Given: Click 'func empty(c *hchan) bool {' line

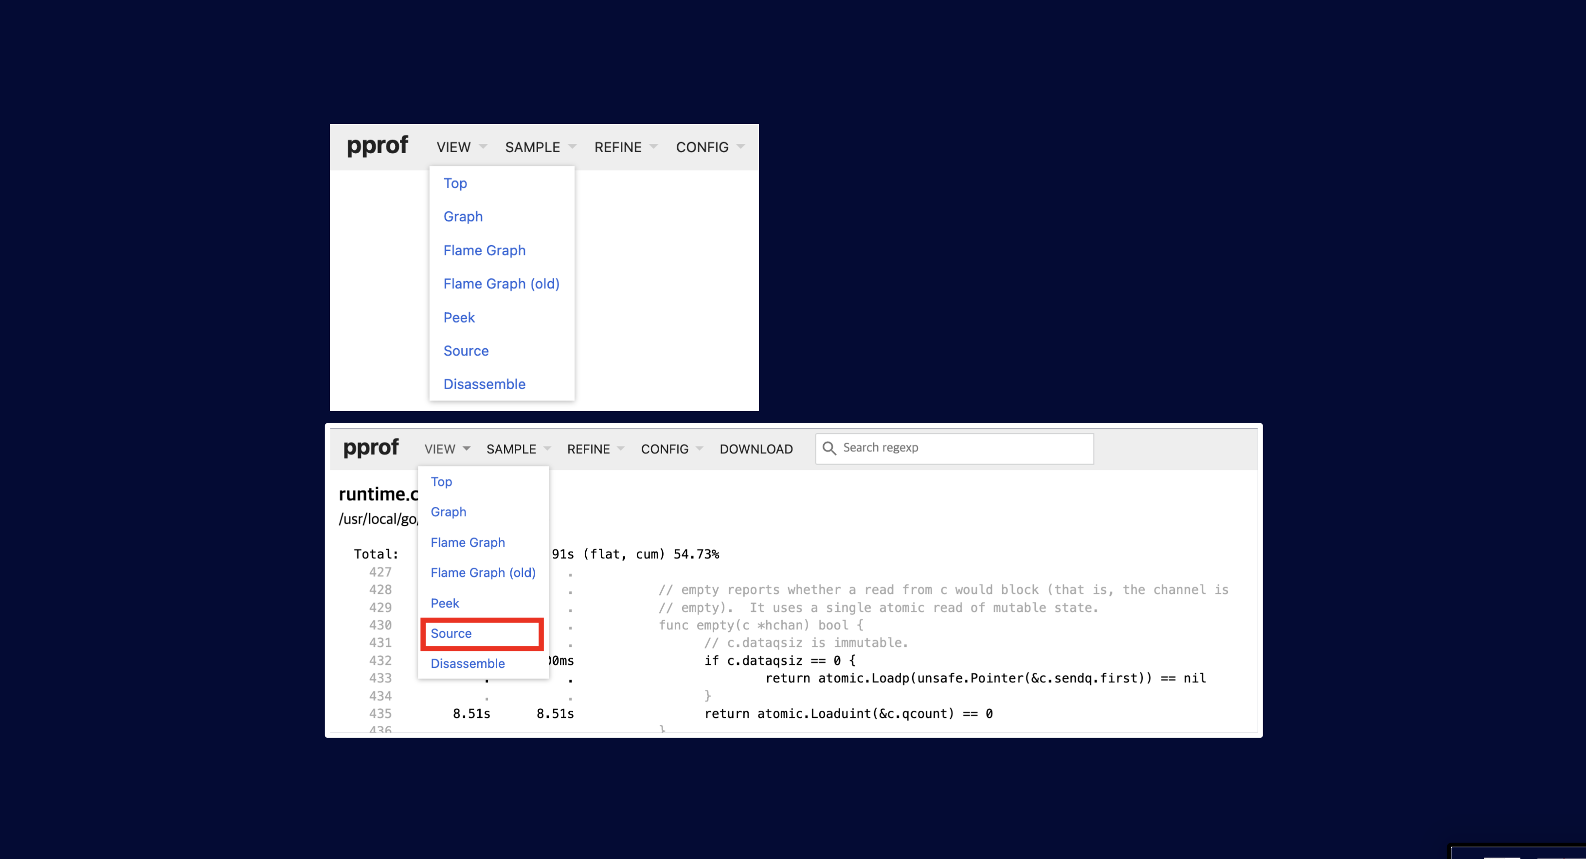Looking at the screenshot, I should point(760,626).
